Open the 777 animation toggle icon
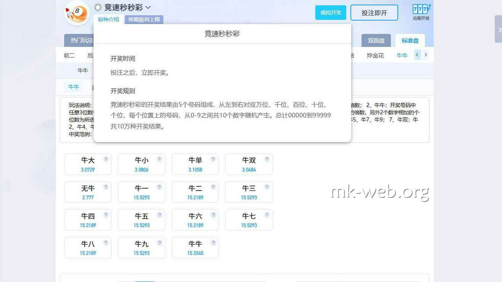The image size is (502, 282). (421, 9)
